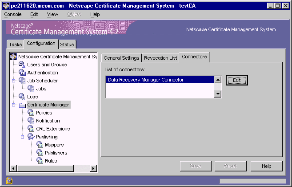Click the Jobs tree icon

(31, 89)
